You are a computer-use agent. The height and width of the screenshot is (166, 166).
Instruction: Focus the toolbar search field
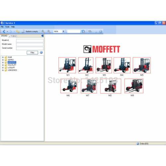click(74, 32)
